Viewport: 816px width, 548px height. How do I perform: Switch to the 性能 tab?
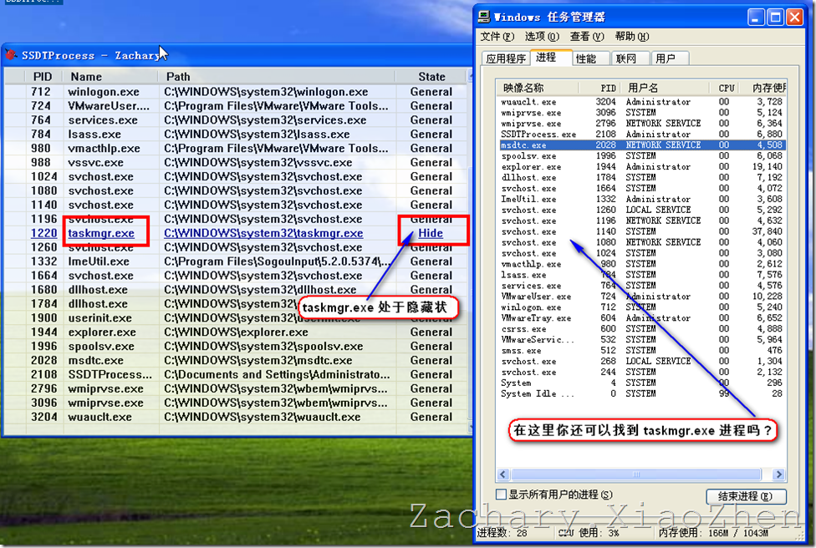586,58
